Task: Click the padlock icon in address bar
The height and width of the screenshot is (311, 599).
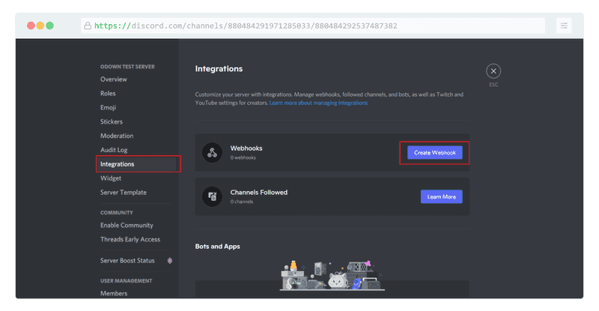Action: click(x=88, y=25)
